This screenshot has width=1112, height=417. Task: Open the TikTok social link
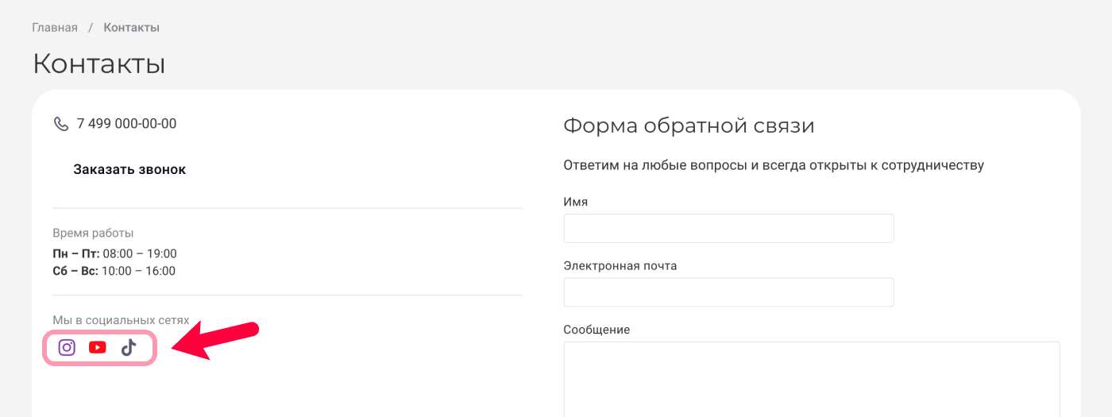click(x=129, y=347)
